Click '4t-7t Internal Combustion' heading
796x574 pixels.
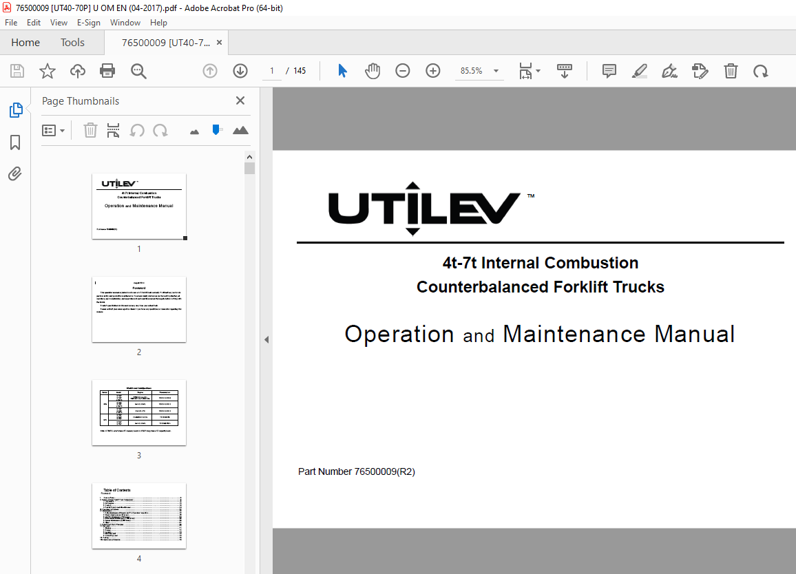point(540,263)
